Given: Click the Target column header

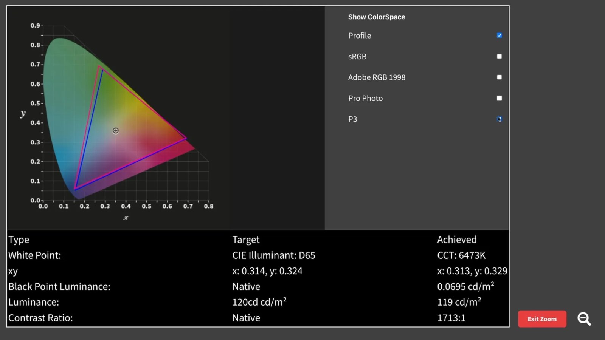Looking at the screenshot, I should click(246, 240).
